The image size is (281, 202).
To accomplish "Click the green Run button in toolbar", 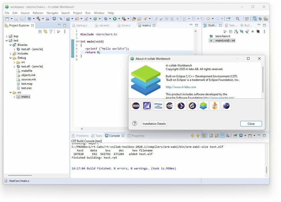I will coord(115,19).
